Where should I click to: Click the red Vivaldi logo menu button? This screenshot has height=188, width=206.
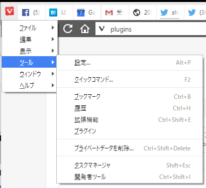[10, 11]
